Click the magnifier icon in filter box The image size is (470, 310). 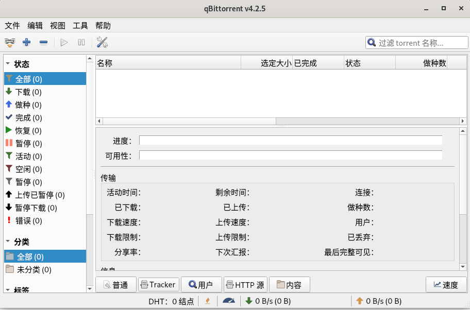[x=372, y=43]
